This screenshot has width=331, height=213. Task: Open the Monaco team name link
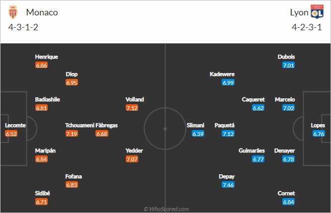pos(42,12)
